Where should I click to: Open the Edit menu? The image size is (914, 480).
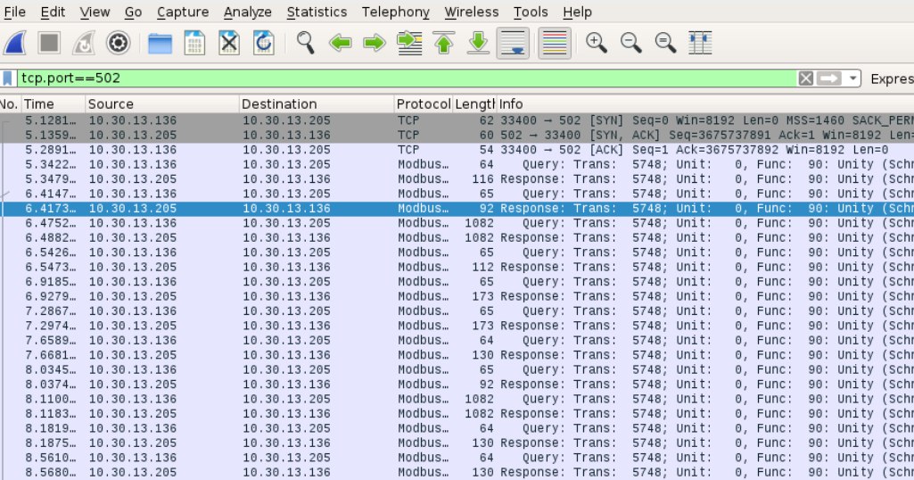pyautogui.click(x=53, y=12)
